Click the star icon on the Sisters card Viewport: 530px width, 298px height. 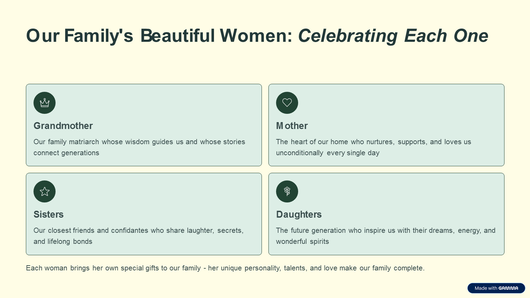pyautogui.click(x=45, y=191)
